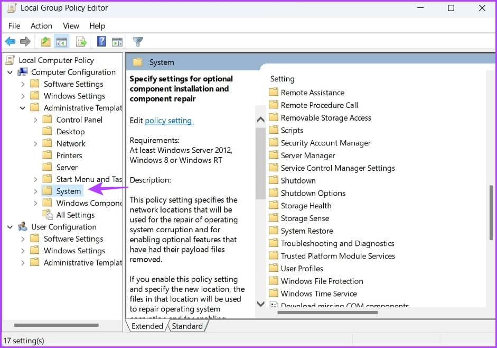Select Trusted Platform Module Services entry
The width and height of the screenshot is (497, 348).
tap(338, 255)
